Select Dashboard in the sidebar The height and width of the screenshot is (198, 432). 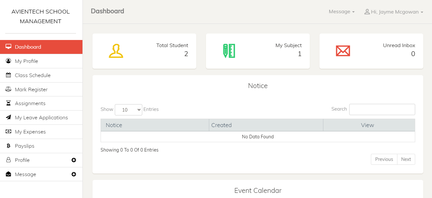[x=28, y=47]
